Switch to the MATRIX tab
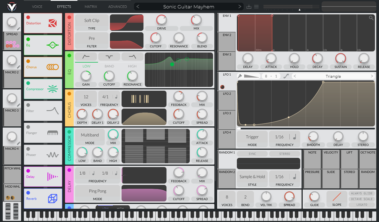 (x=91, y=6)
